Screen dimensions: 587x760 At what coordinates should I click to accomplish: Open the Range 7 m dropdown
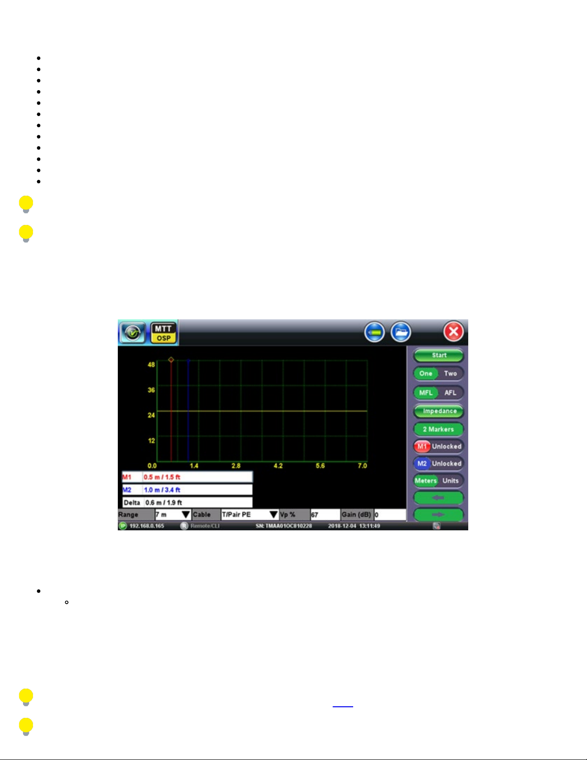click(173, 514)
